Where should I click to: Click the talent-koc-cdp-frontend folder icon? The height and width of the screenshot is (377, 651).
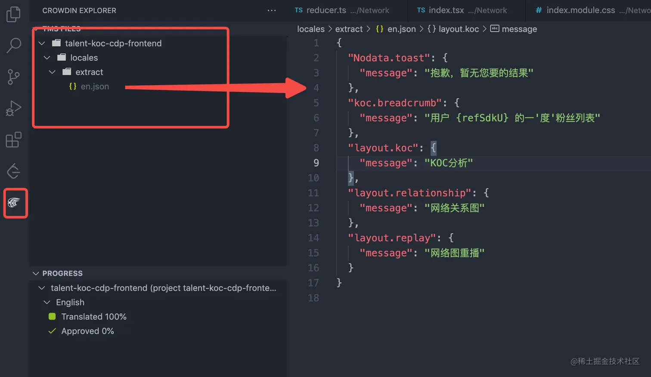56,43
